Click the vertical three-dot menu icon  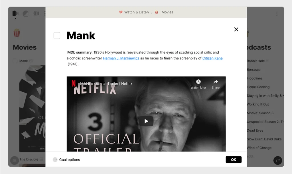(277, 14)
